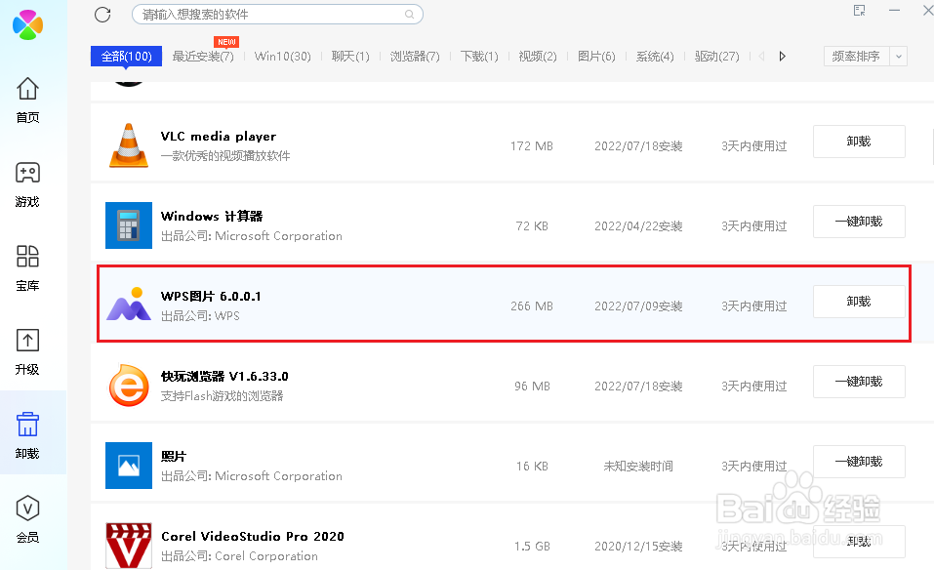This screenshot has width=934, height=570.
Task: Click the 快玩浏览器 browser icon
Action: [x=129, y=386]
